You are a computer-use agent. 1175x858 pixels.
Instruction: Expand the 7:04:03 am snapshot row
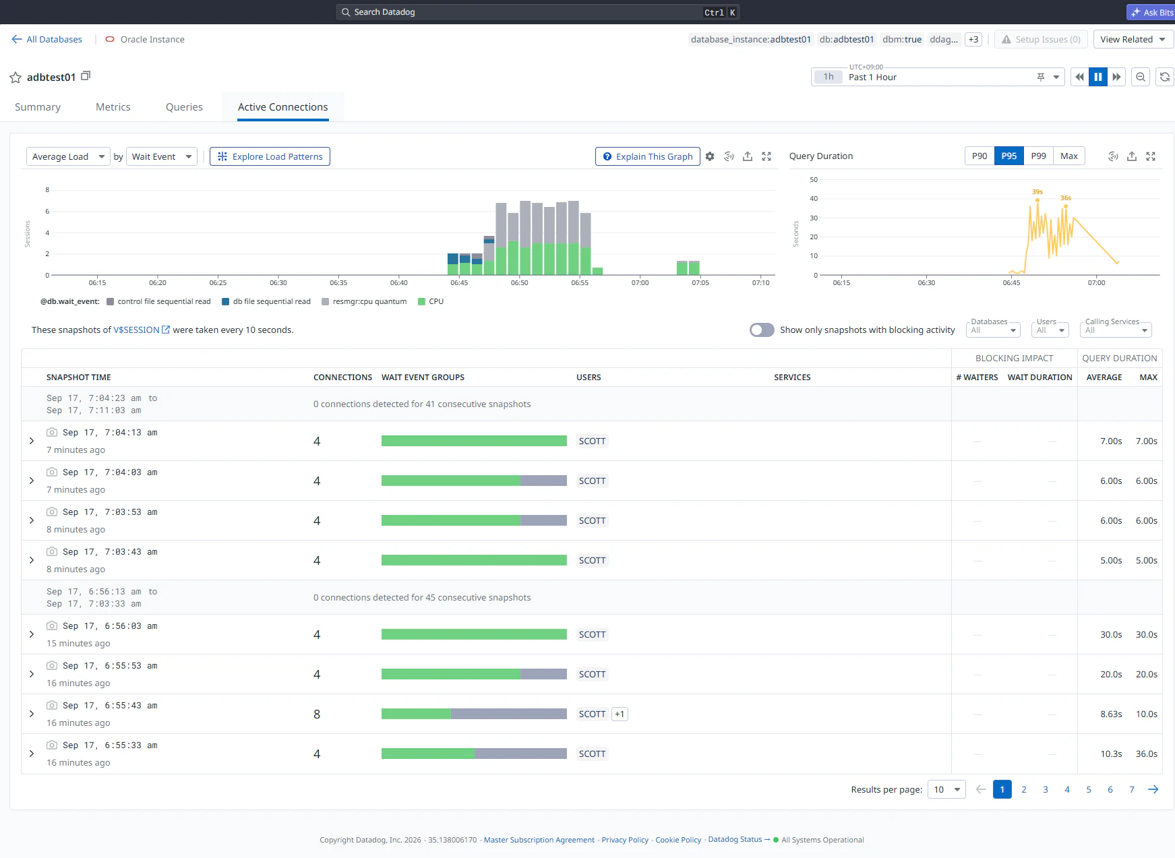(32, 481)
